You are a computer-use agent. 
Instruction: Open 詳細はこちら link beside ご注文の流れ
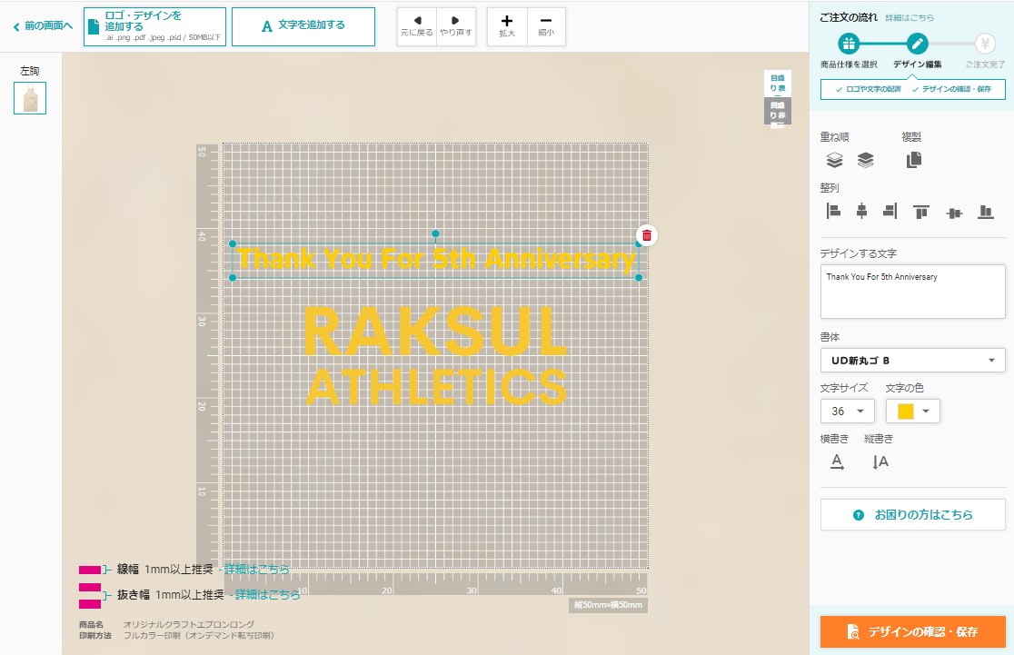pyautogui.click(x=910, y=18)
